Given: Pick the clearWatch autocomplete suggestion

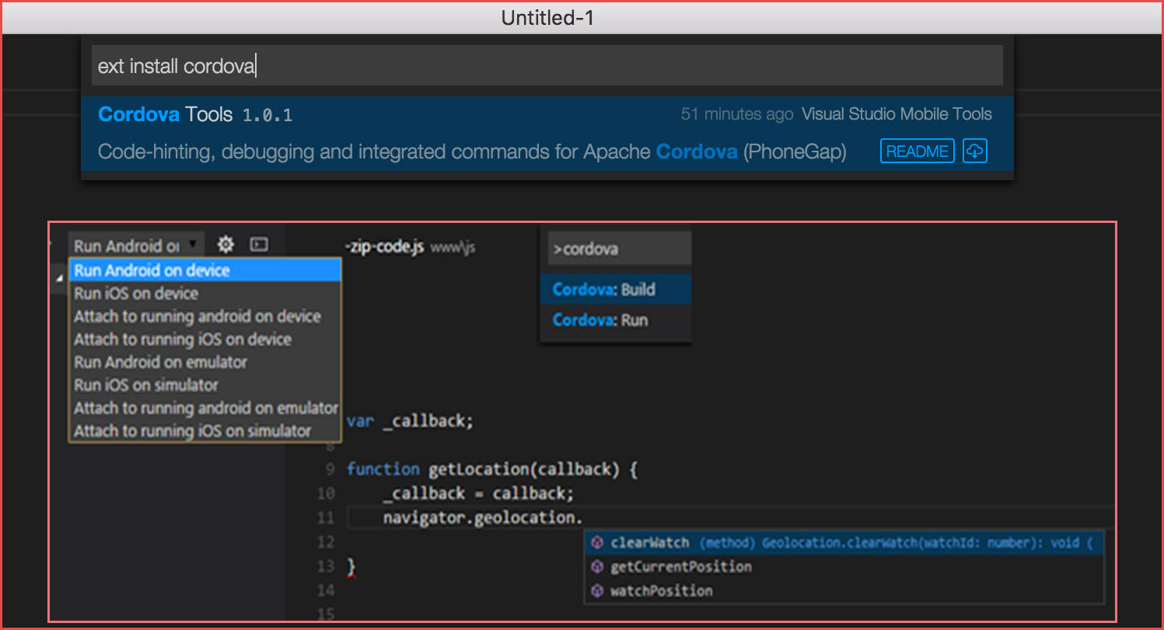Looking at the screenshot, I should point(844,543).
